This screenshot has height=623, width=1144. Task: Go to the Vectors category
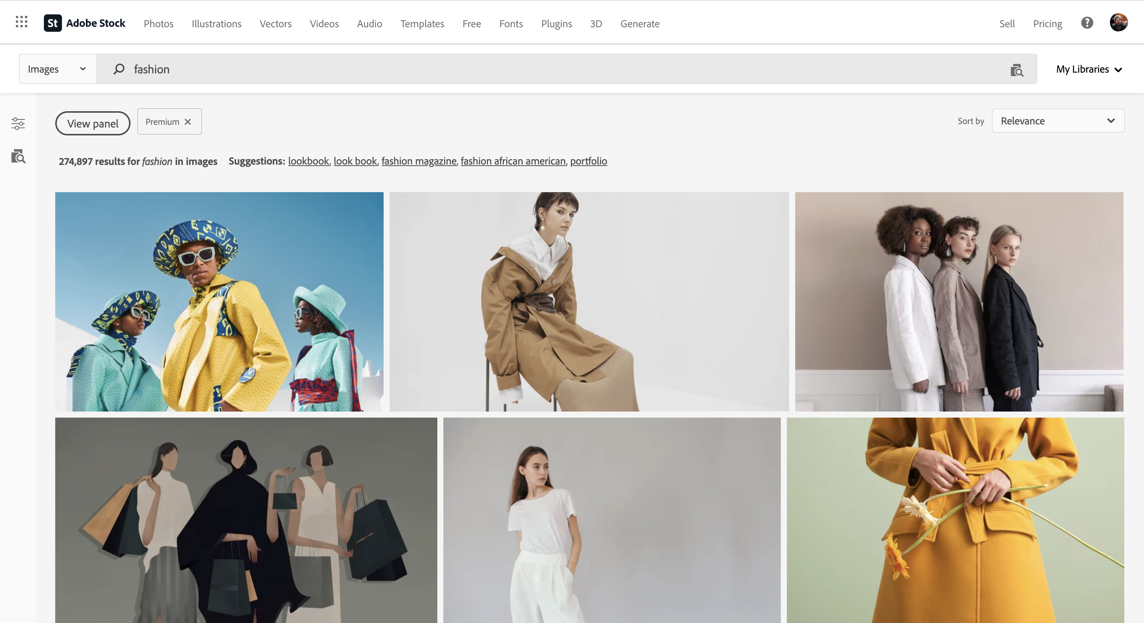[x=275, y=23]
